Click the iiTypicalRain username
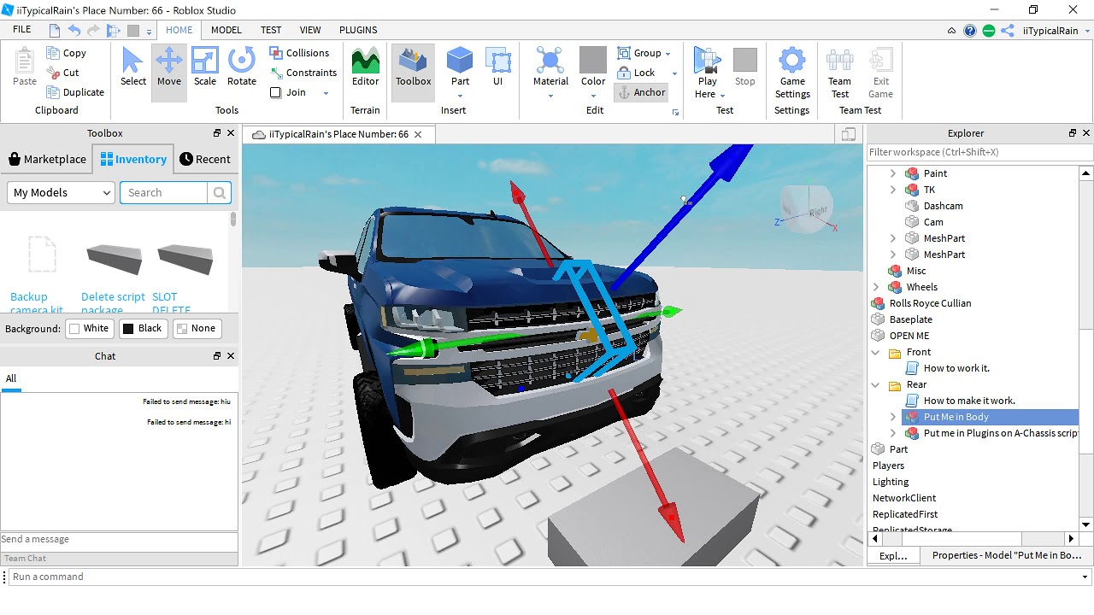The height and width of the screenshot is (615, 1094). (x=1050, y=30)
